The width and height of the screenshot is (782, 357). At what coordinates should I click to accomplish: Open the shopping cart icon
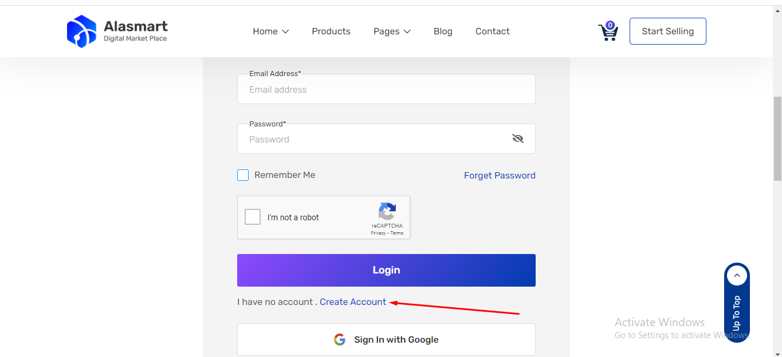click(607, 32)
